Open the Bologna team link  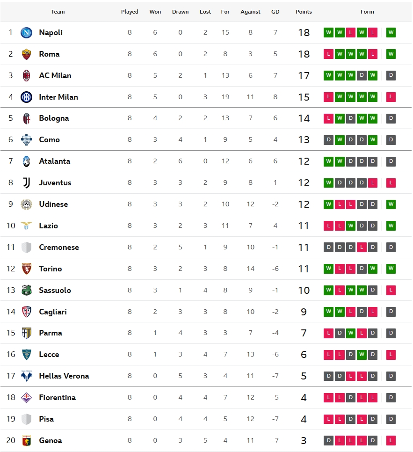54,118
